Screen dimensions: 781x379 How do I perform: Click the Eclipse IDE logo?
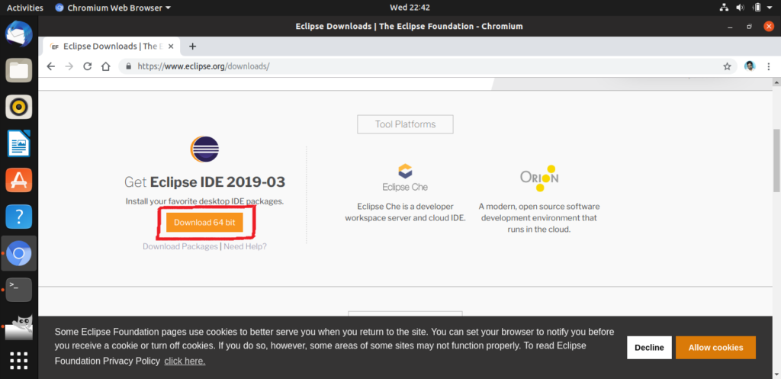click(x=204, y=149)
